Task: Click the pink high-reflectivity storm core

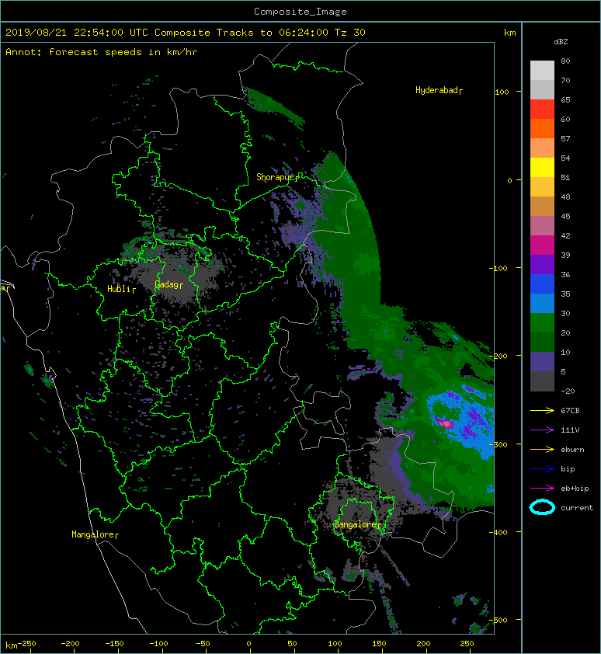Action: [x=446, y=423]
